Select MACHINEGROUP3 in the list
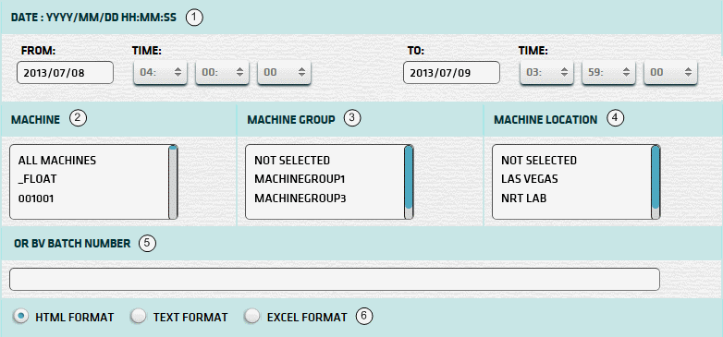This screenshot has width=723, height=337. 300,199
